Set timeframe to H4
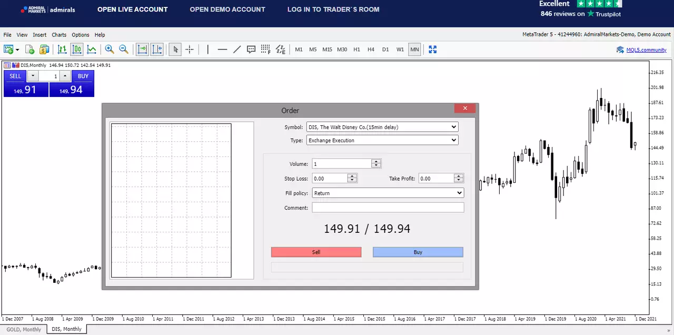 pos(371,50)
